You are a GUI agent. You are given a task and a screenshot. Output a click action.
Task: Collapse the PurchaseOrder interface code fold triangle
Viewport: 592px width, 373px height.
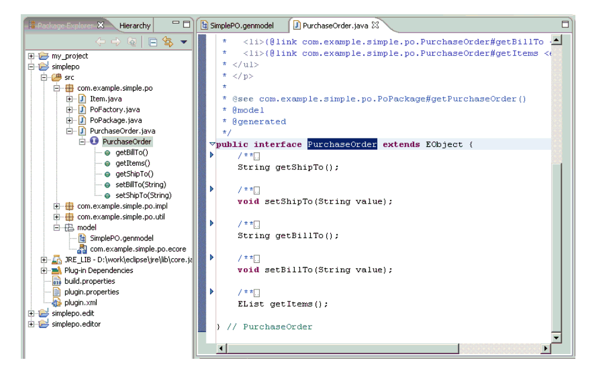point(212,144)
